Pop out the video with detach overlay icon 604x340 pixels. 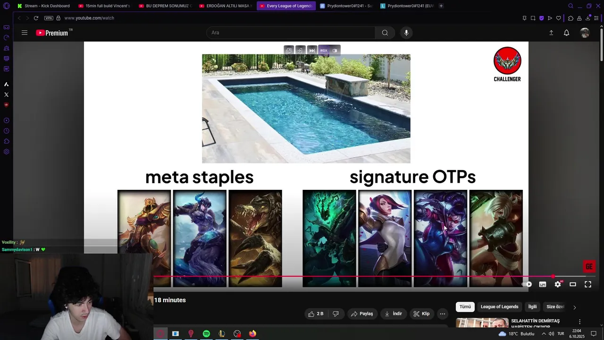289,51
